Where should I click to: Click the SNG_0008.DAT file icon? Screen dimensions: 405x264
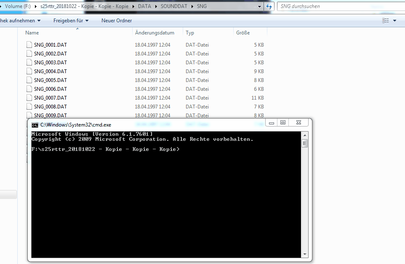pyautogui.click(x=29, y=106)
